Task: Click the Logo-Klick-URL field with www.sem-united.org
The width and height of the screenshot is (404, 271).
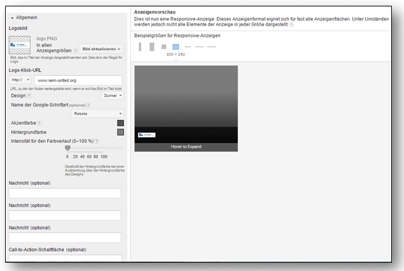Action: pos(78,80)
